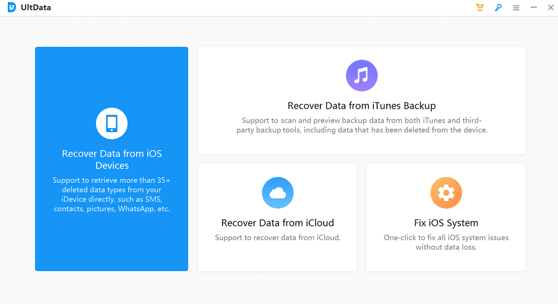Click empty area of blue iOS Devices card
558x304 pixels.
click(112, 245)
